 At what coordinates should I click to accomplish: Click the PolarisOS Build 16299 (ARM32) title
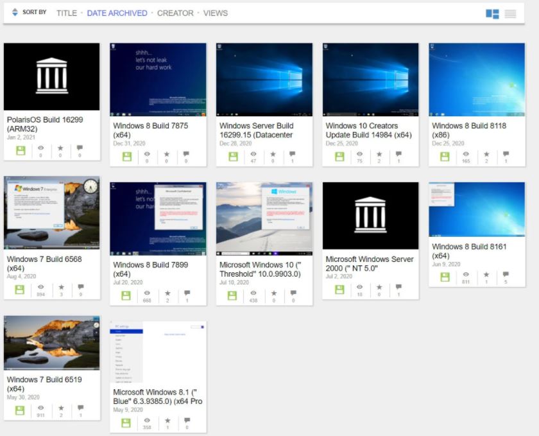click(45, 124)
